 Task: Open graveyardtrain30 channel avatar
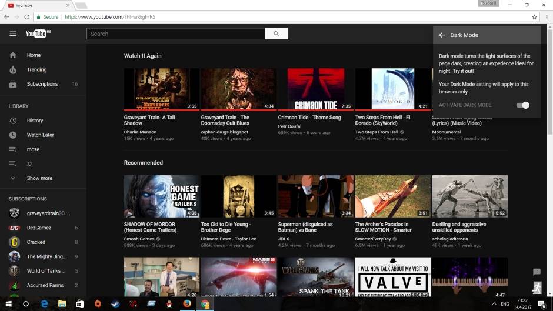point(14,213)
